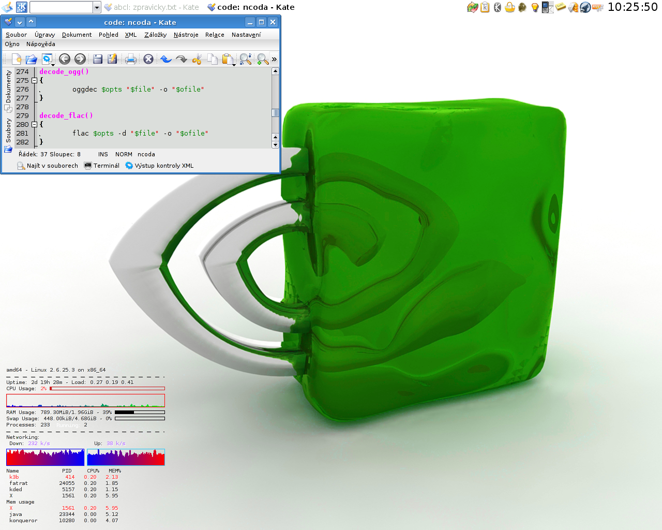Collapse code fold at line 280
The image size is (662, 530).
34,125
